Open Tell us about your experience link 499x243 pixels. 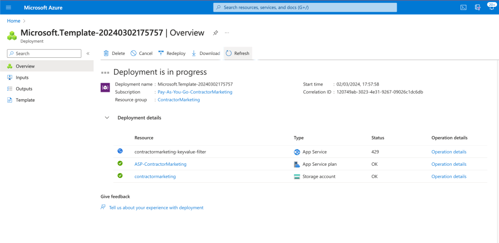click(x=156, y=208)
